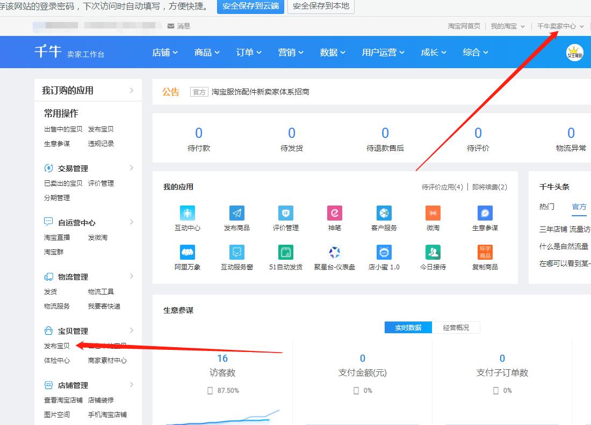The height and width of the screenshot is (425, 591).
Task: 点击顶部导航的店铺菜单
Action: pyautogui.click(x=165, y=52)
